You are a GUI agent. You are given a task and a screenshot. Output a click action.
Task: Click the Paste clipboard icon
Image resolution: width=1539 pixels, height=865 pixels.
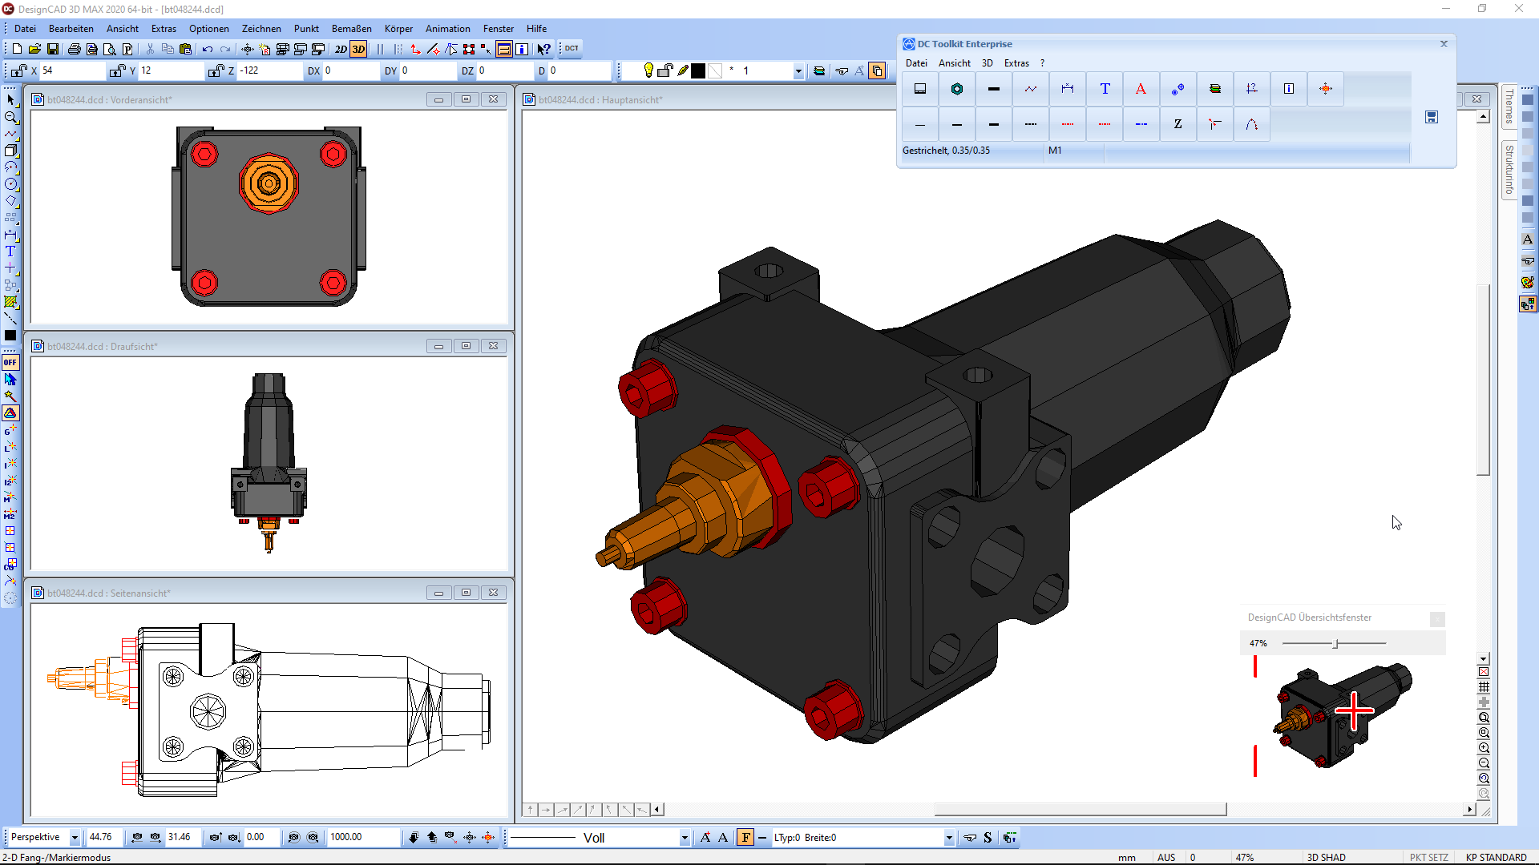pyautogui.click(x=186, y=49)
